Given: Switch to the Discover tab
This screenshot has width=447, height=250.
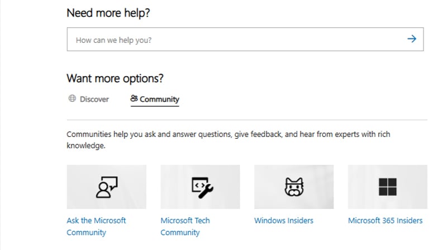Looking at the screenshot, I should pos(94,99).
